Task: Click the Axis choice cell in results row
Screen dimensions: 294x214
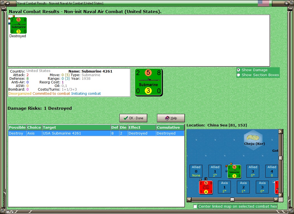Action: pos(34,133)
